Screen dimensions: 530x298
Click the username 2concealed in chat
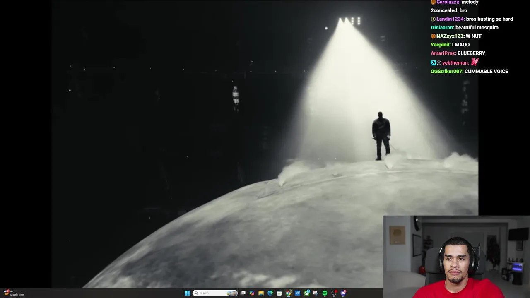pyautogui.click(x=444, y=10)
